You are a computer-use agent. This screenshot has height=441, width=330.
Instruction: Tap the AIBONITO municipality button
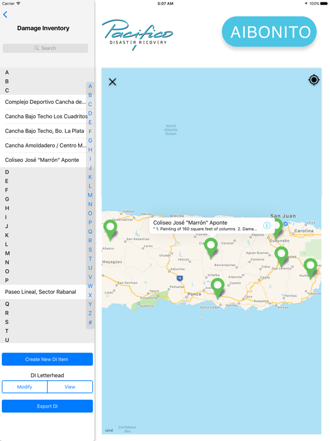pyautogui.click(x=269, y=32)
